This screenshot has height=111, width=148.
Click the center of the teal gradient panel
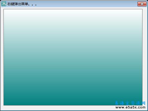73,57
